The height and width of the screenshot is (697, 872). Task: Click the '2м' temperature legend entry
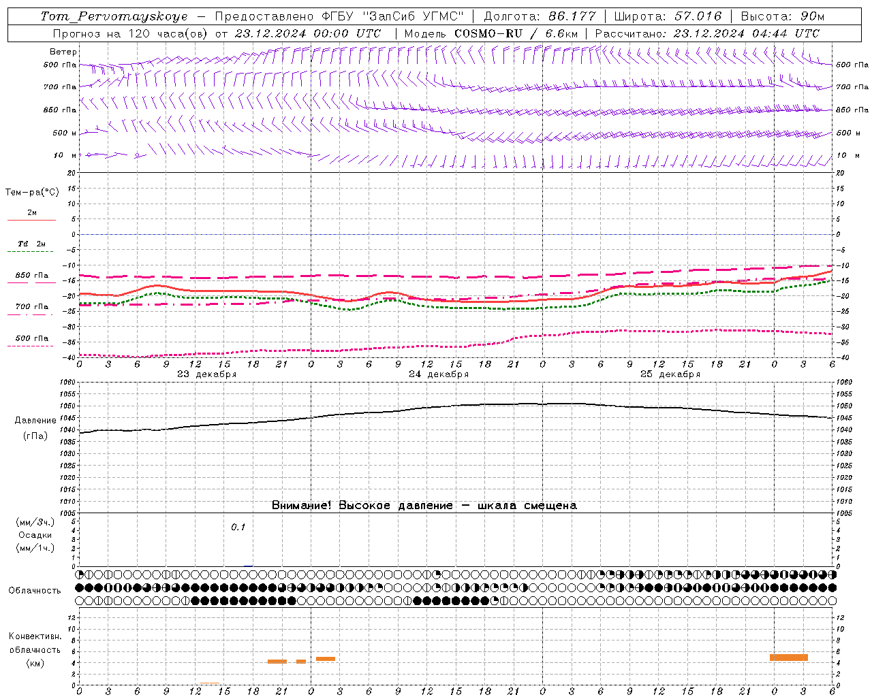click(x=32, y=213)
